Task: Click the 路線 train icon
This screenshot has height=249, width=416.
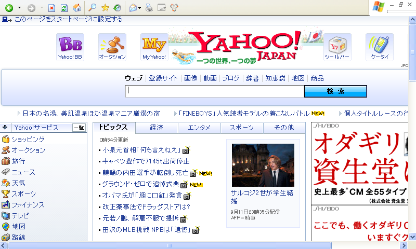Action: (x=6, y=238)
